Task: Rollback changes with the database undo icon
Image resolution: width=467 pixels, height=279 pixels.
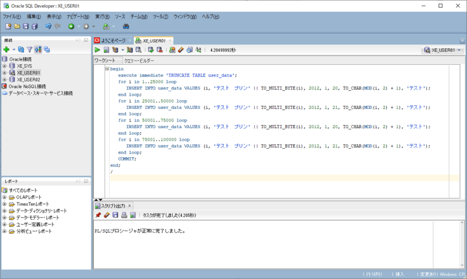Action: pos(160,50)
